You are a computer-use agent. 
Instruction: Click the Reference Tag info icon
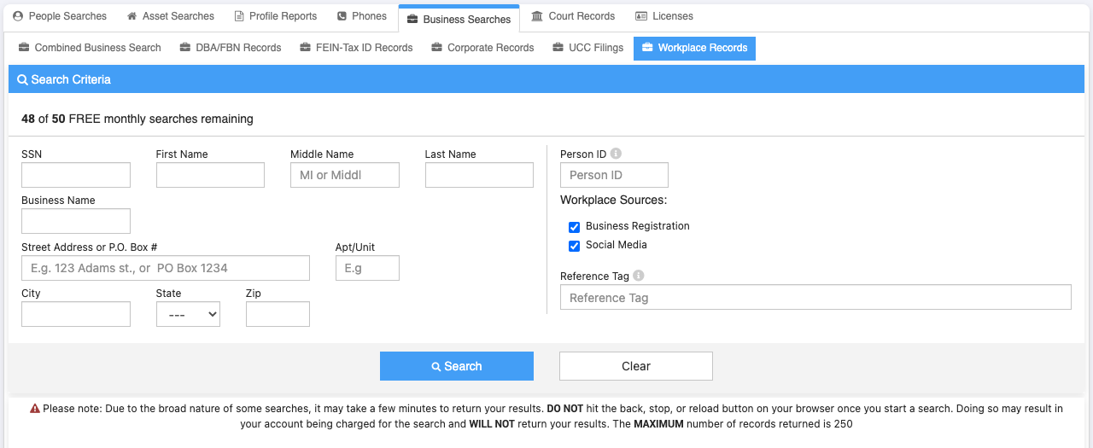pos(639,276)
